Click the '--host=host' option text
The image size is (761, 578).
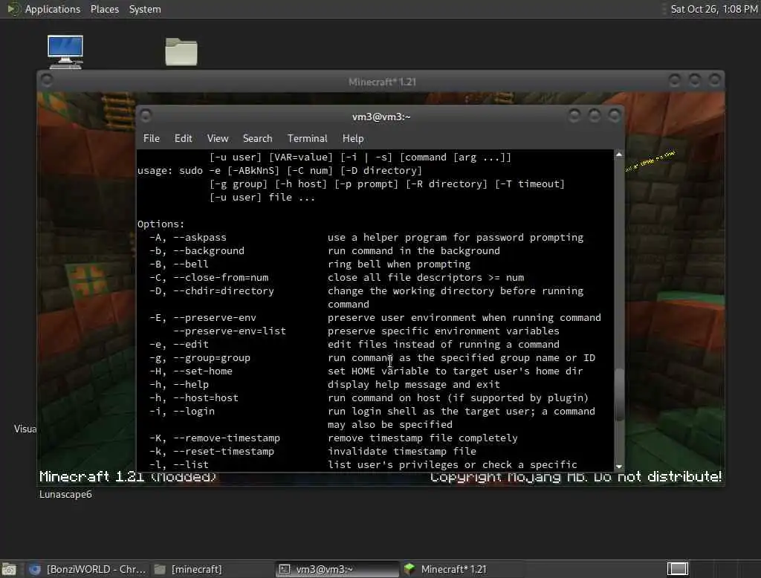pyautogui.click(x=206, y=397)
